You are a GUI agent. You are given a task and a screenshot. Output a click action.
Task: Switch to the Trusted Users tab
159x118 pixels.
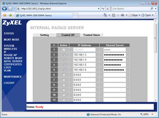(x=91, y=35)
